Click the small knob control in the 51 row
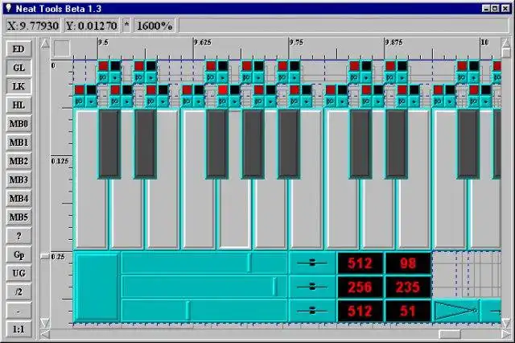The image size is (515, 343). [312, 311]
